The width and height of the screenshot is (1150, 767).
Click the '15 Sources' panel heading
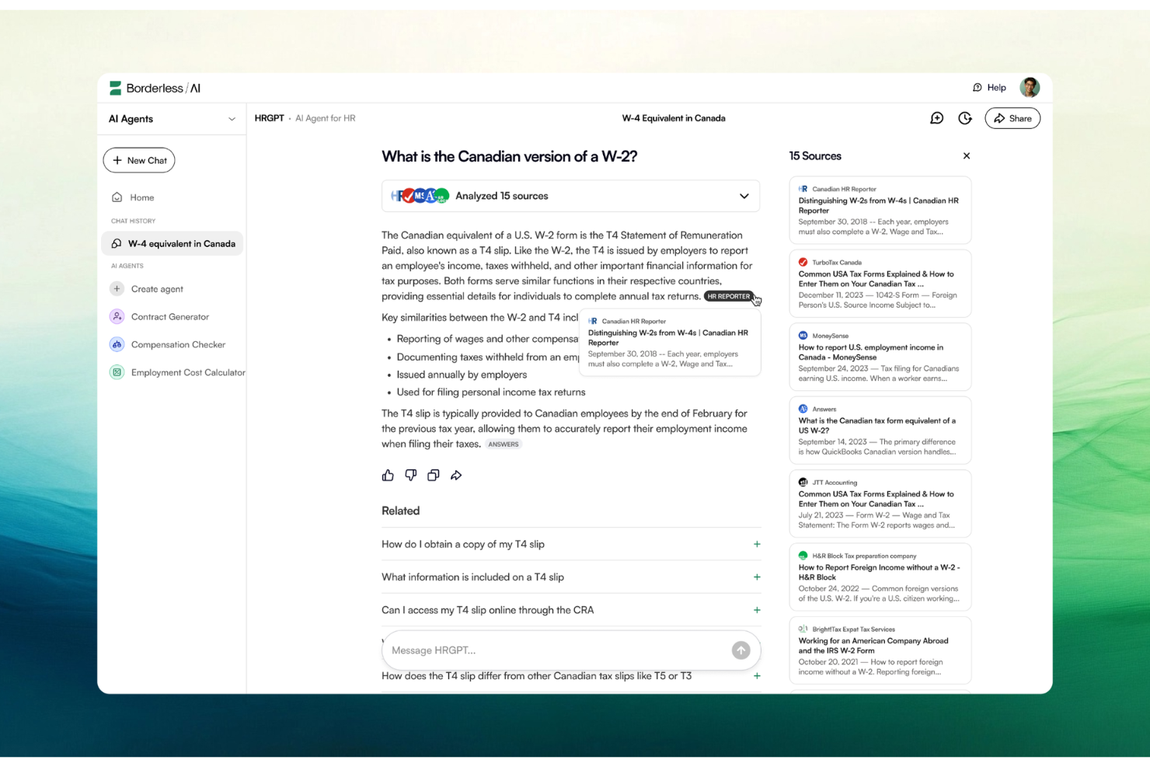coord(815,156)
